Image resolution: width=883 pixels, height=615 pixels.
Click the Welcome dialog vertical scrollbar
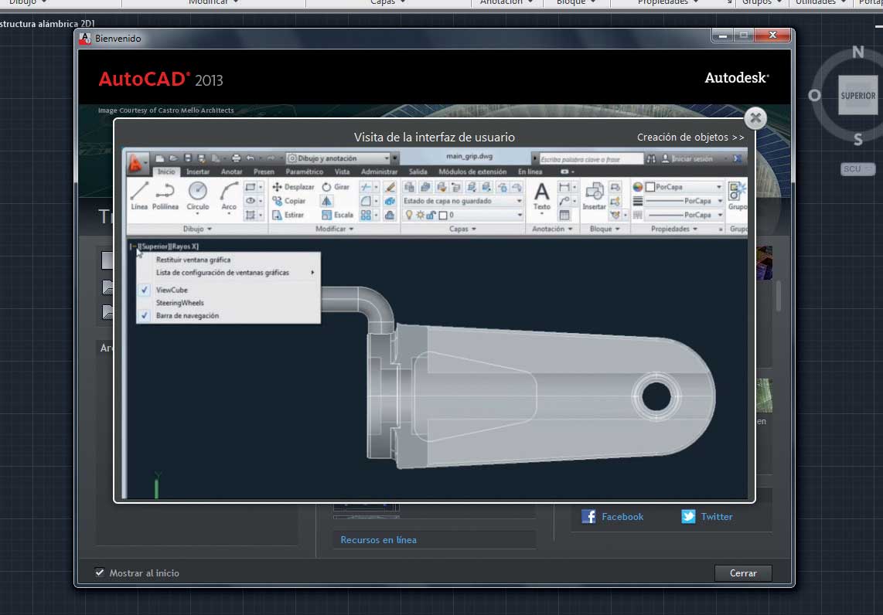779,295
